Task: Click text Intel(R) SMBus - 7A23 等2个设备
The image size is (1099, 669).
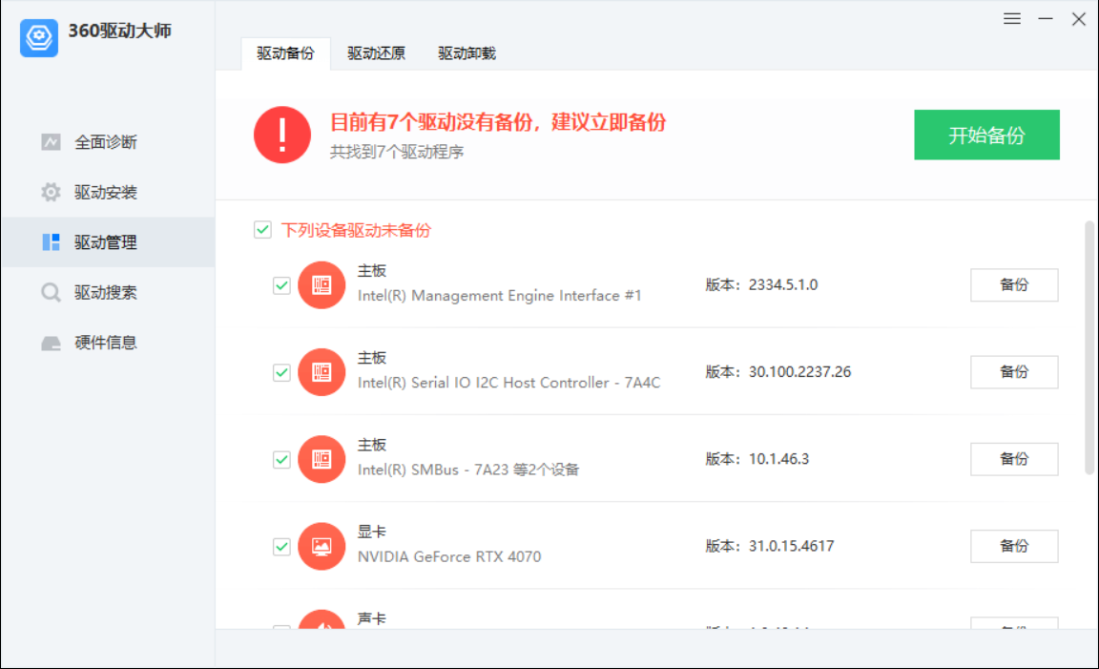Action: (x=468, y=470)
